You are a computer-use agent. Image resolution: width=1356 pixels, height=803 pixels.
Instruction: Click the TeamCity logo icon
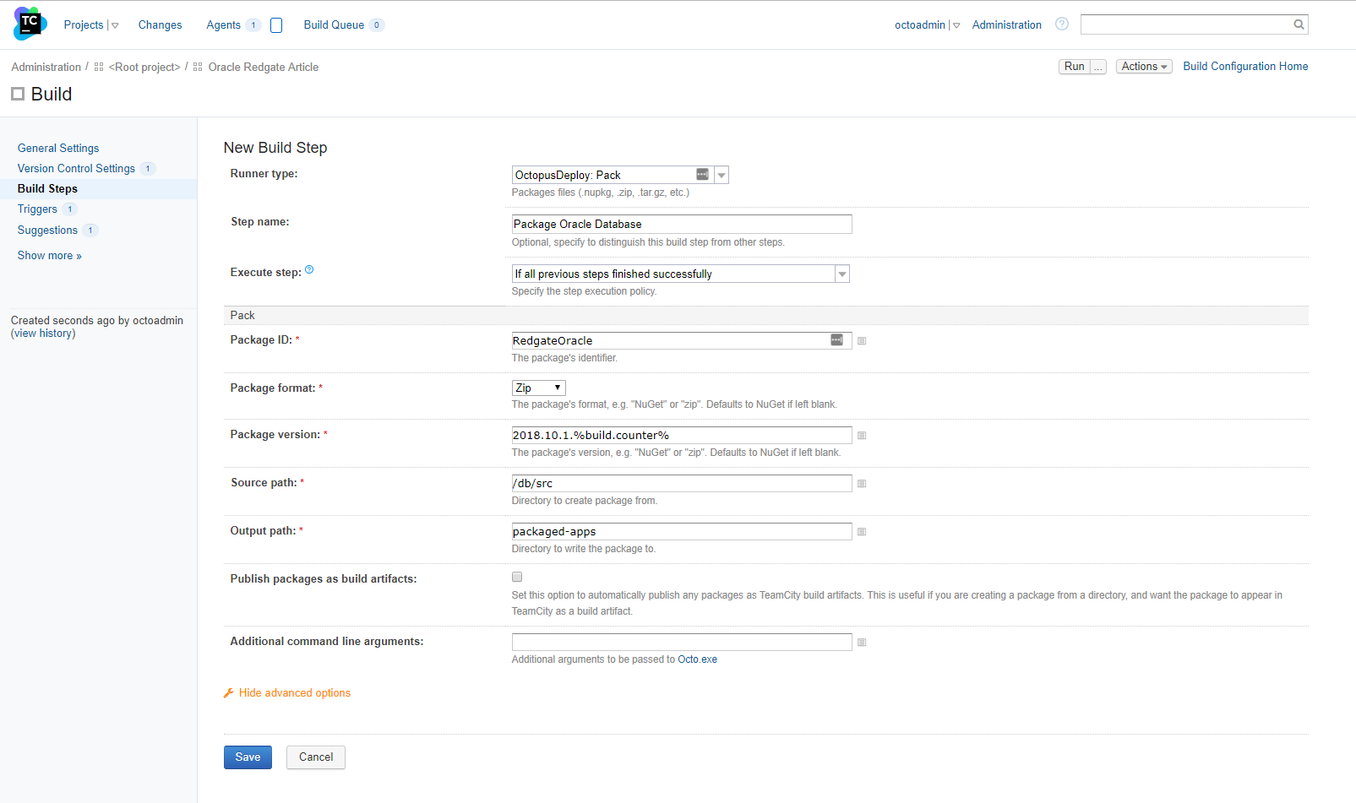pos(30,24)
